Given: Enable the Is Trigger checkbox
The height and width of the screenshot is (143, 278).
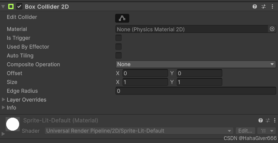Looking at the screenshot, I should coord(118,38).
